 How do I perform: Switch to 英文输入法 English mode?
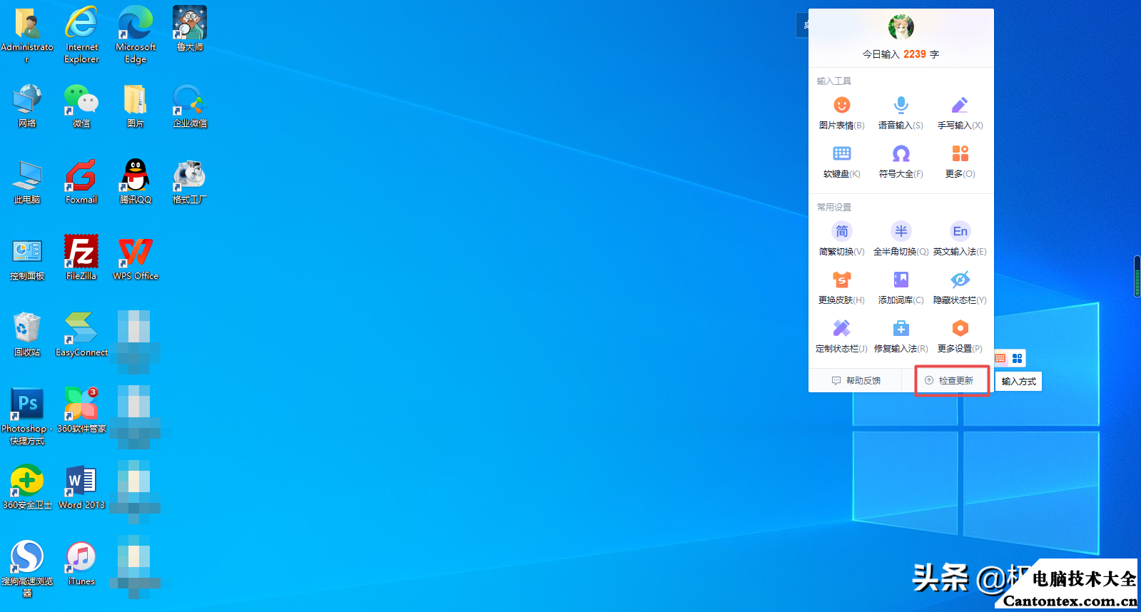coord(960,240)
